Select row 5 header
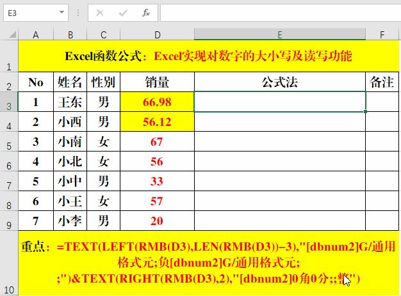 click(9, 142)
